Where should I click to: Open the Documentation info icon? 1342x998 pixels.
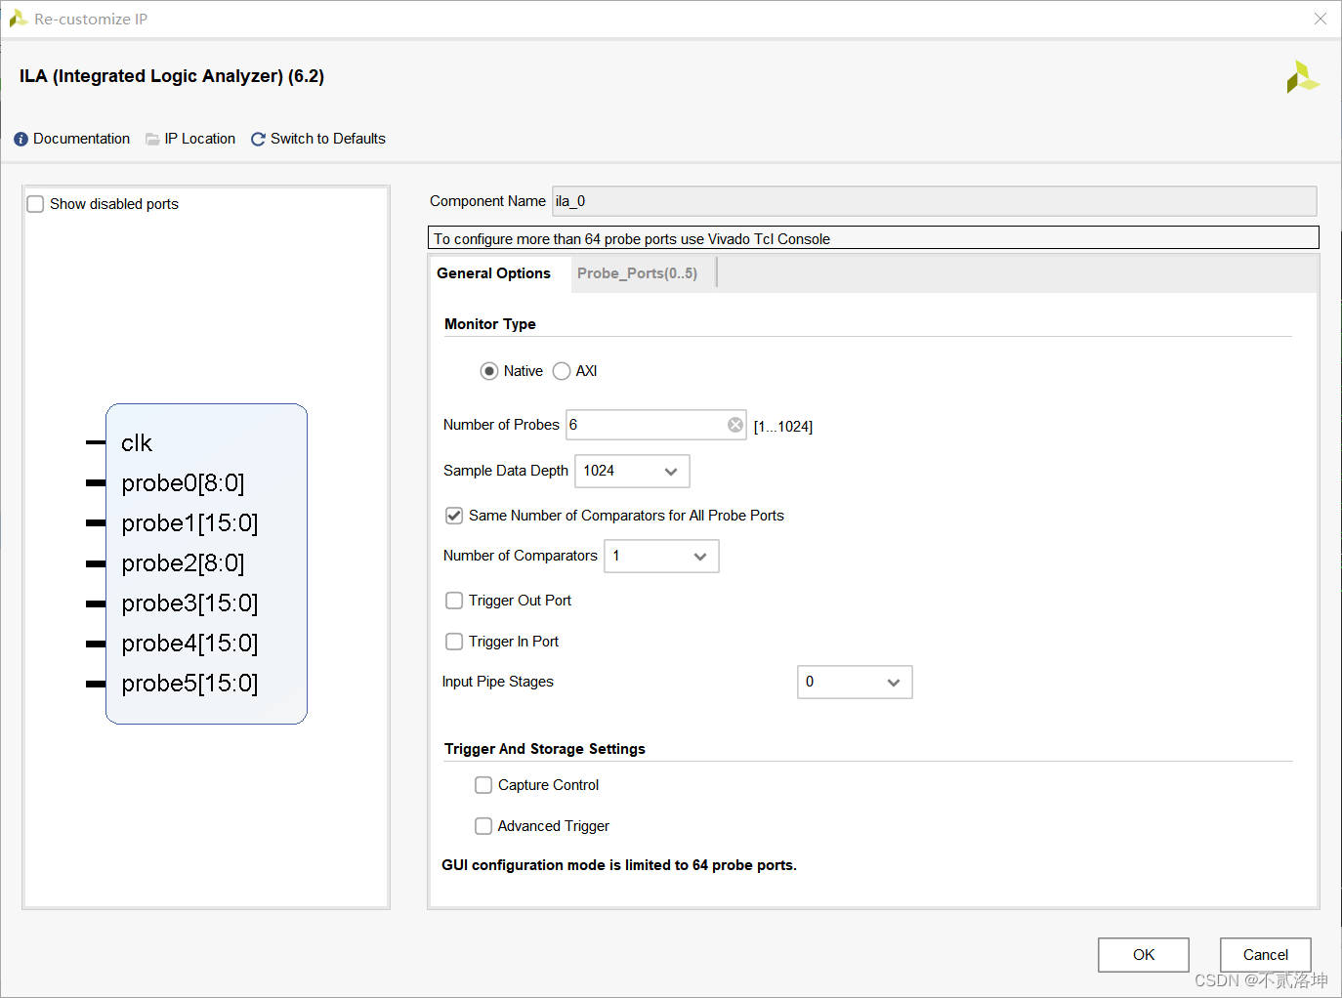[21, 140]
